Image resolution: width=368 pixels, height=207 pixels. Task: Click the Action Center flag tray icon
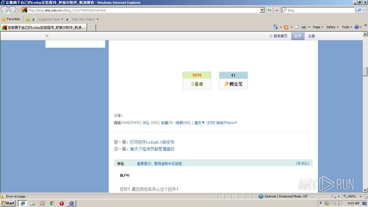(x=340, y=203)
